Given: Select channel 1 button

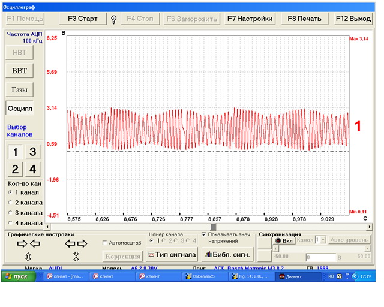Looking at the screenshot, I should click(15, 152).
